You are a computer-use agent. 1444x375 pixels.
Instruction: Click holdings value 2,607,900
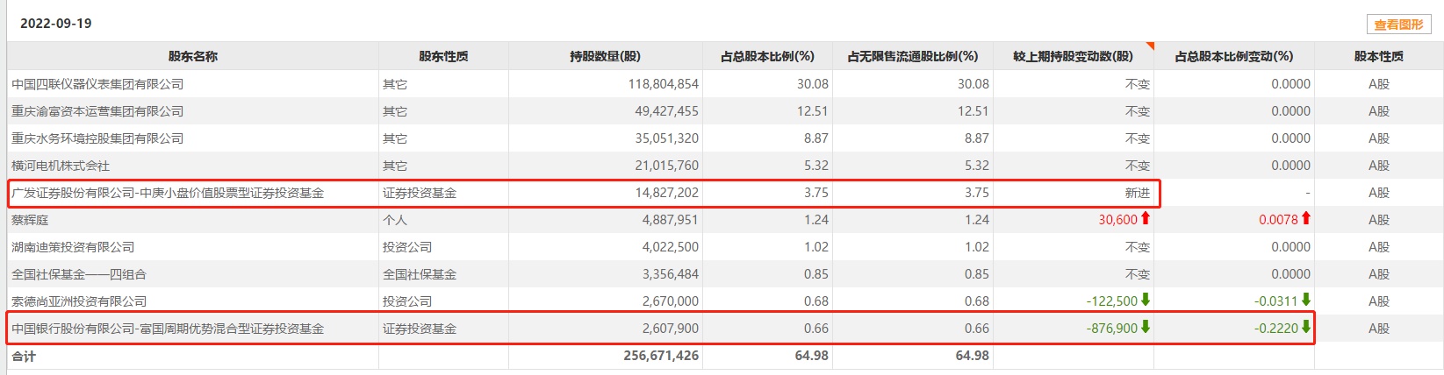point(671,329)
